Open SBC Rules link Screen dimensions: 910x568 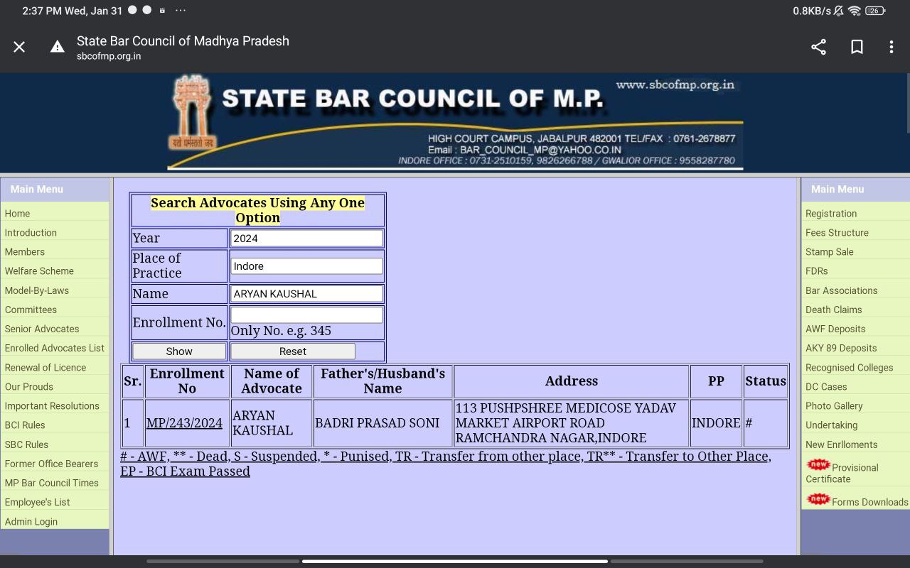(x=26, y=444)
